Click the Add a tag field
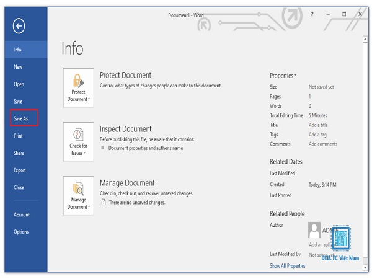The width and height of the screenshot is (372, 279). 317,135
